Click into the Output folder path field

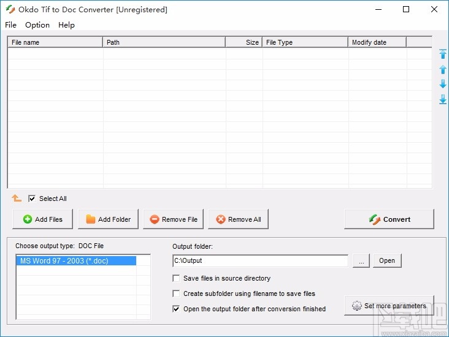click(x=260, y=260)
